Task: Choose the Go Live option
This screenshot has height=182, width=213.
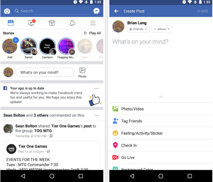Action: [161, 157]
